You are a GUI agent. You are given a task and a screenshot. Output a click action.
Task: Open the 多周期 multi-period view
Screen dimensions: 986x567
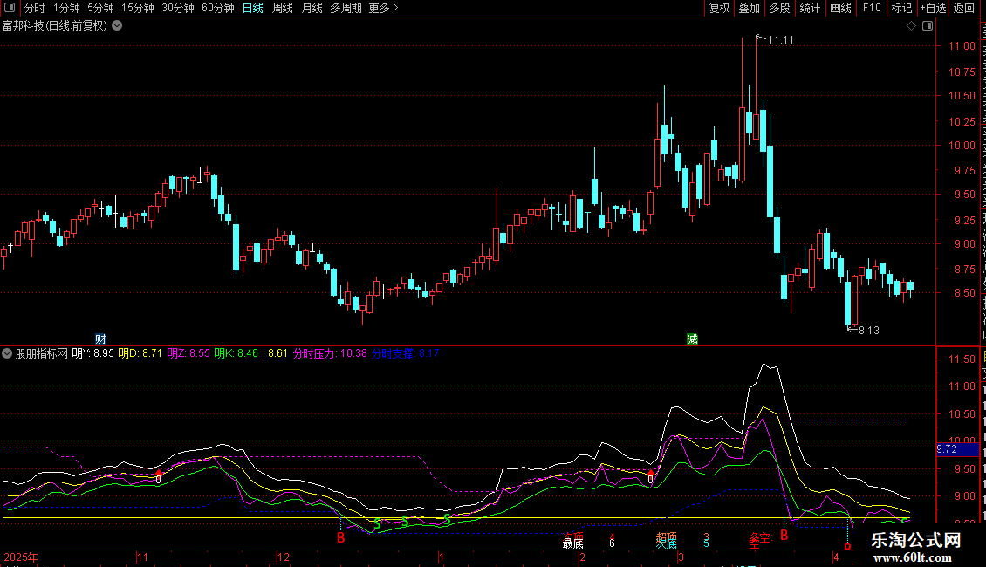(346, 8)
